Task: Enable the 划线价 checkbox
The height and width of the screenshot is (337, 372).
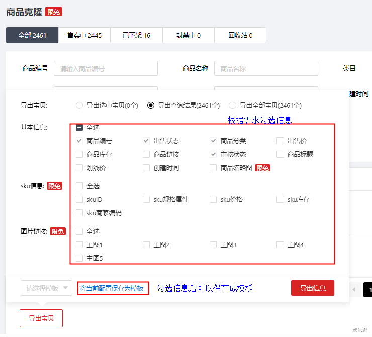Action: tap(79, 168)
